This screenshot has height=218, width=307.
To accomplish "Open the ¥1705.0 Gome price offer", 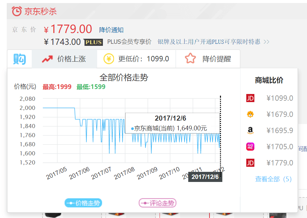I will (x=280, y=147).
